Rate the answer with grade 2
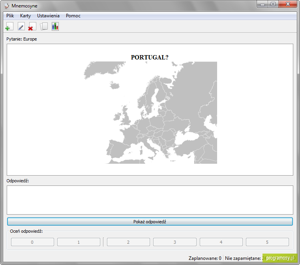 (128, 242)
